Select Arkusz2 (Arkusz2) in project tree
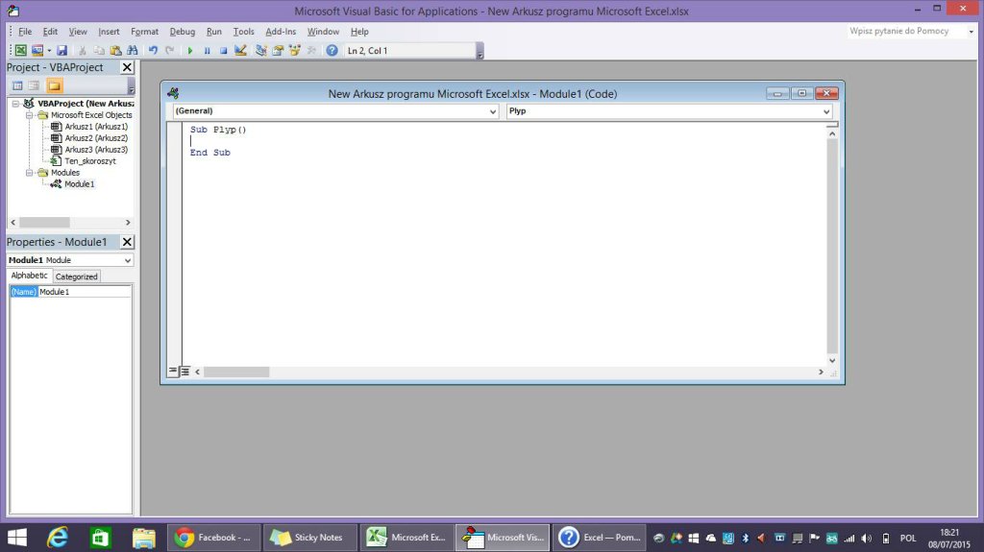The height and width of the screenshot is (552, 984). (96, 138)
